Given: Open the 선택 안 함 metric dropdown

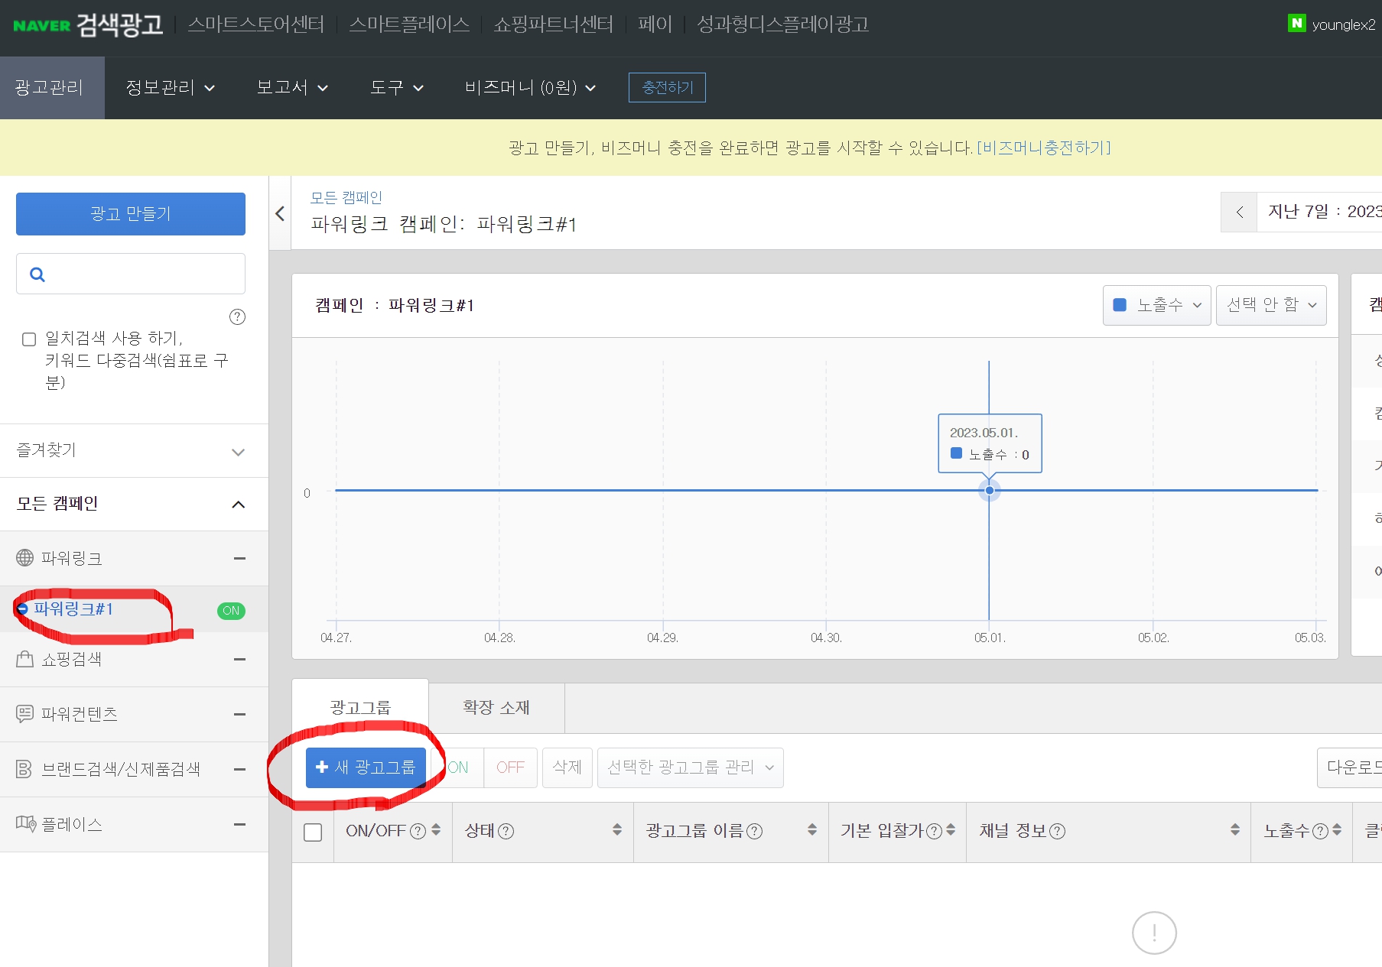Looking at the screenshot, I should pos(1271,305).
